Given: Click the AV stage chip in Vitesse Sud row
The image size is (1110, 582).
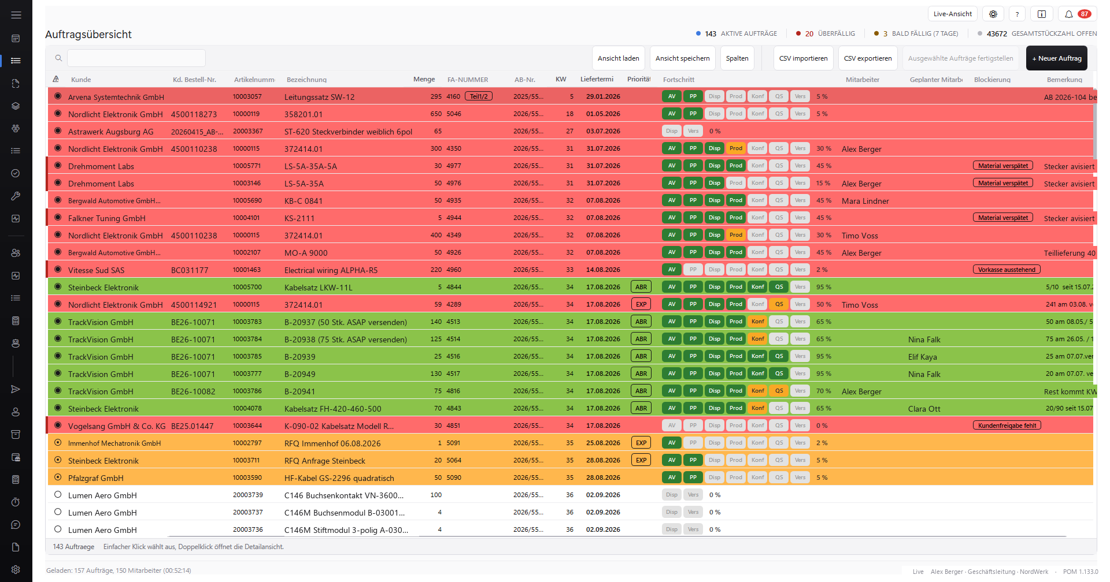Looking at the screenshot, I should tap(672, 270).
